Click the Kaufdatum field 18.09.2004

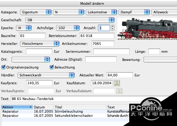point(102,83)
